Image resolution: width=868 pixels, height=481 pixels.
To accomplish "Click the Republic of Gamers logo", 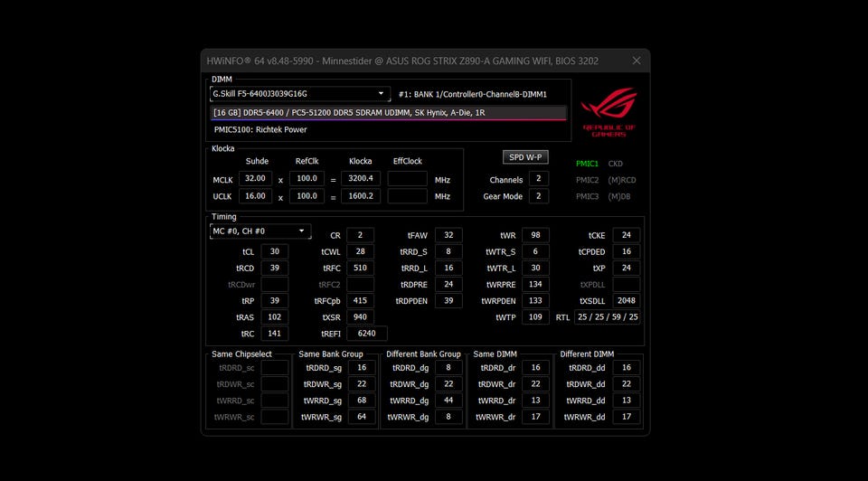I will (x=609, y=112).
